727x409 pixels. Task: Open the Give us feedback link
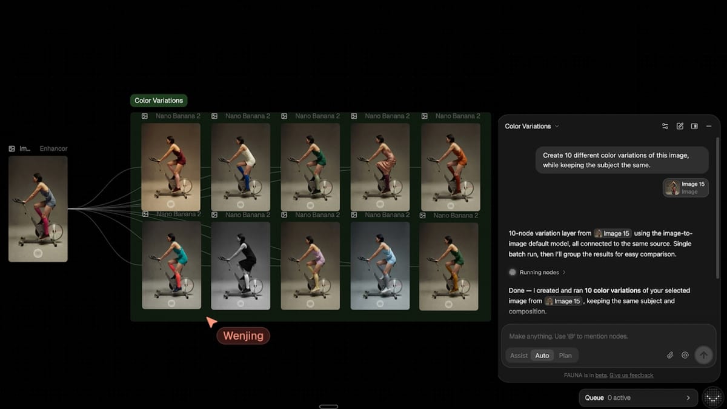tap(631, 374)
